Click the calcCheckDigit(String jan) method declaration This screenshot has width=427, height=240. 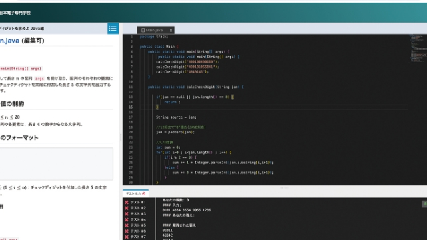click(195, 87)
